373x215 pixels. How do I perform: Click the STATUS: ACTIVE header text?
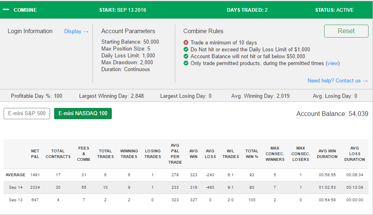point(334,10)
